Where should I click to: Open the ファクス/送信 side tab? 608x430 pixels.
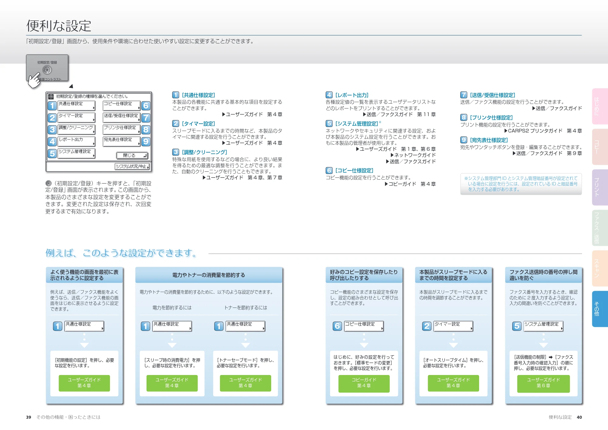(x=600, y=228)
